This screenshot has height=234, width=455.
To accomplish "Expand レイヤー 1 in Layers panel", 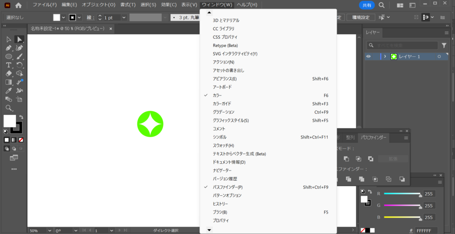I will click(385, 56).
